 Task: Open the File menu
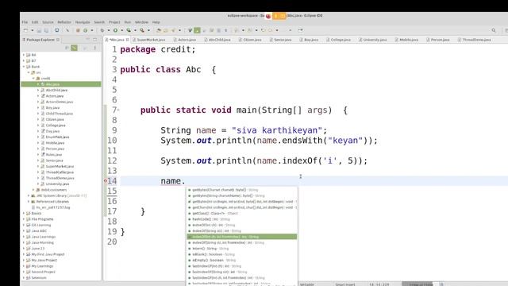coord(25,22)
